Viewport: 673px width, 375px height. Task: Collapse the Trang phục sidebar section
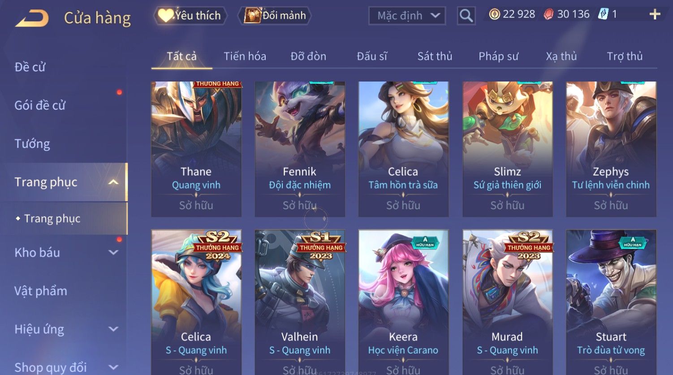pyautogui.click(x=113, y=182)
